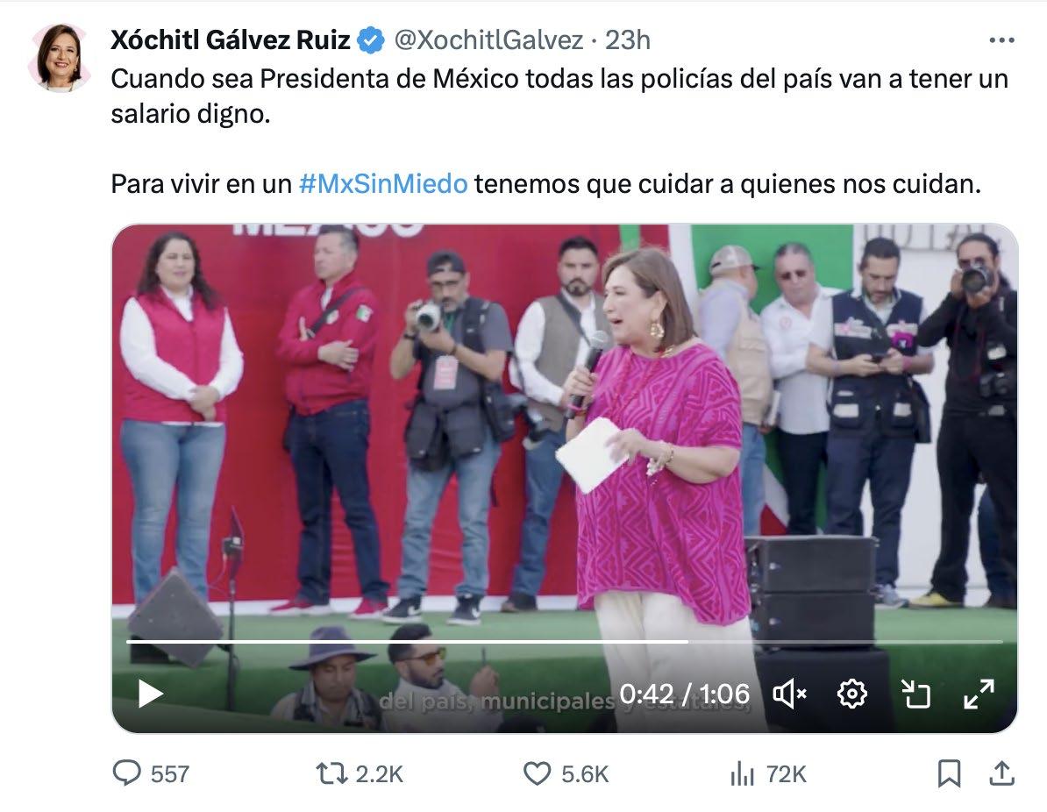The height and width of the screenshot is (812, 1047).
Task: Visit the @XochitlGalvez handle
Action: [488, 40]
